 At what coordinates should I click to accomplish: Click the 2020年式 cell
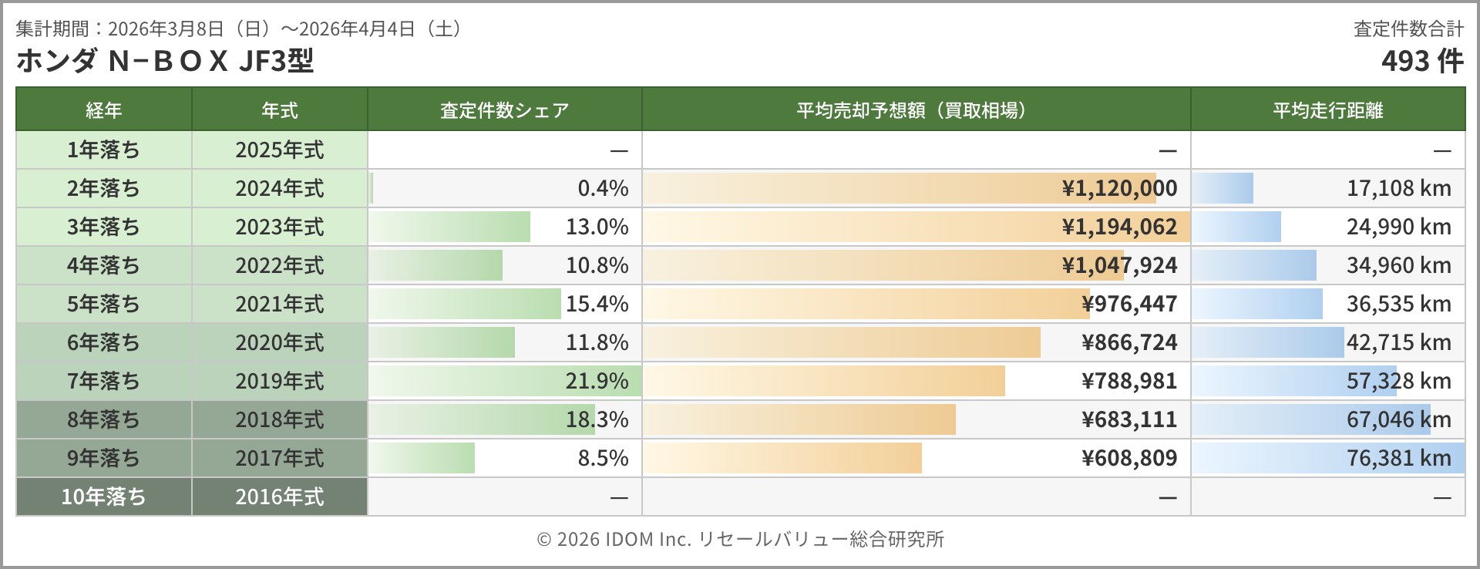tap(279, 342)
